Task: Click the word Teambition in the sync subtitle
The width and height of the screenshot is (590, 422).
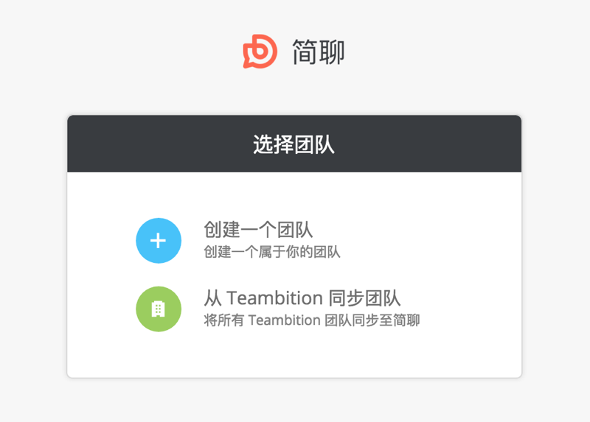Action: tap(285, 320)
